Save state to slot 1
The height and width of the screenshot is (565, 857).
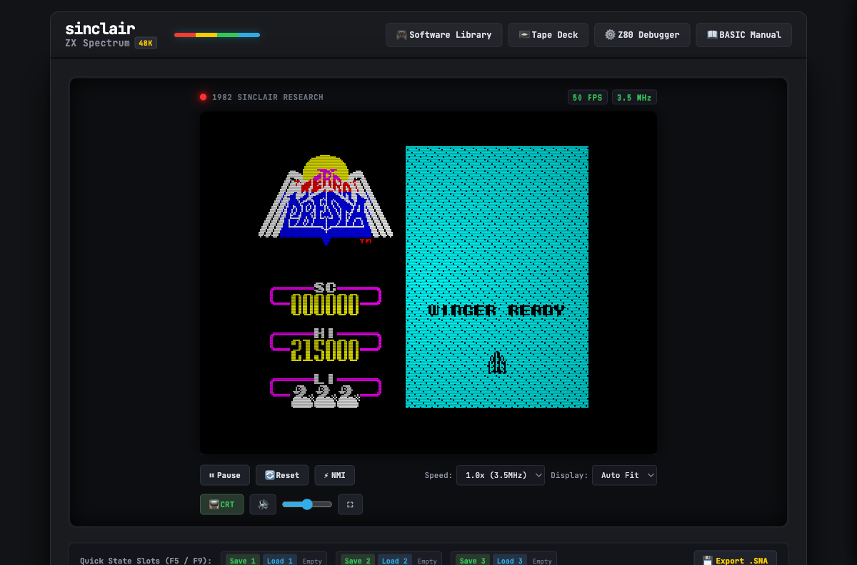(x=243, y=561)
